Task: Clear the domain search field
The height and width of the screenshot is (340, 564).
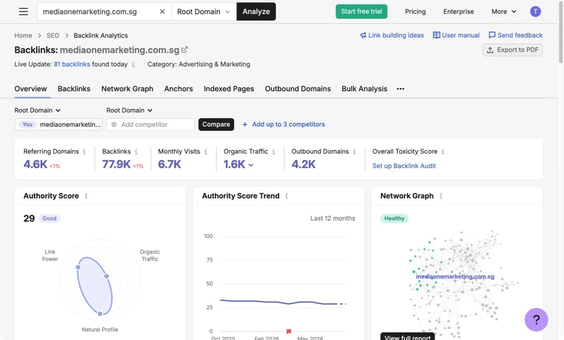Action: coord(162,11)
